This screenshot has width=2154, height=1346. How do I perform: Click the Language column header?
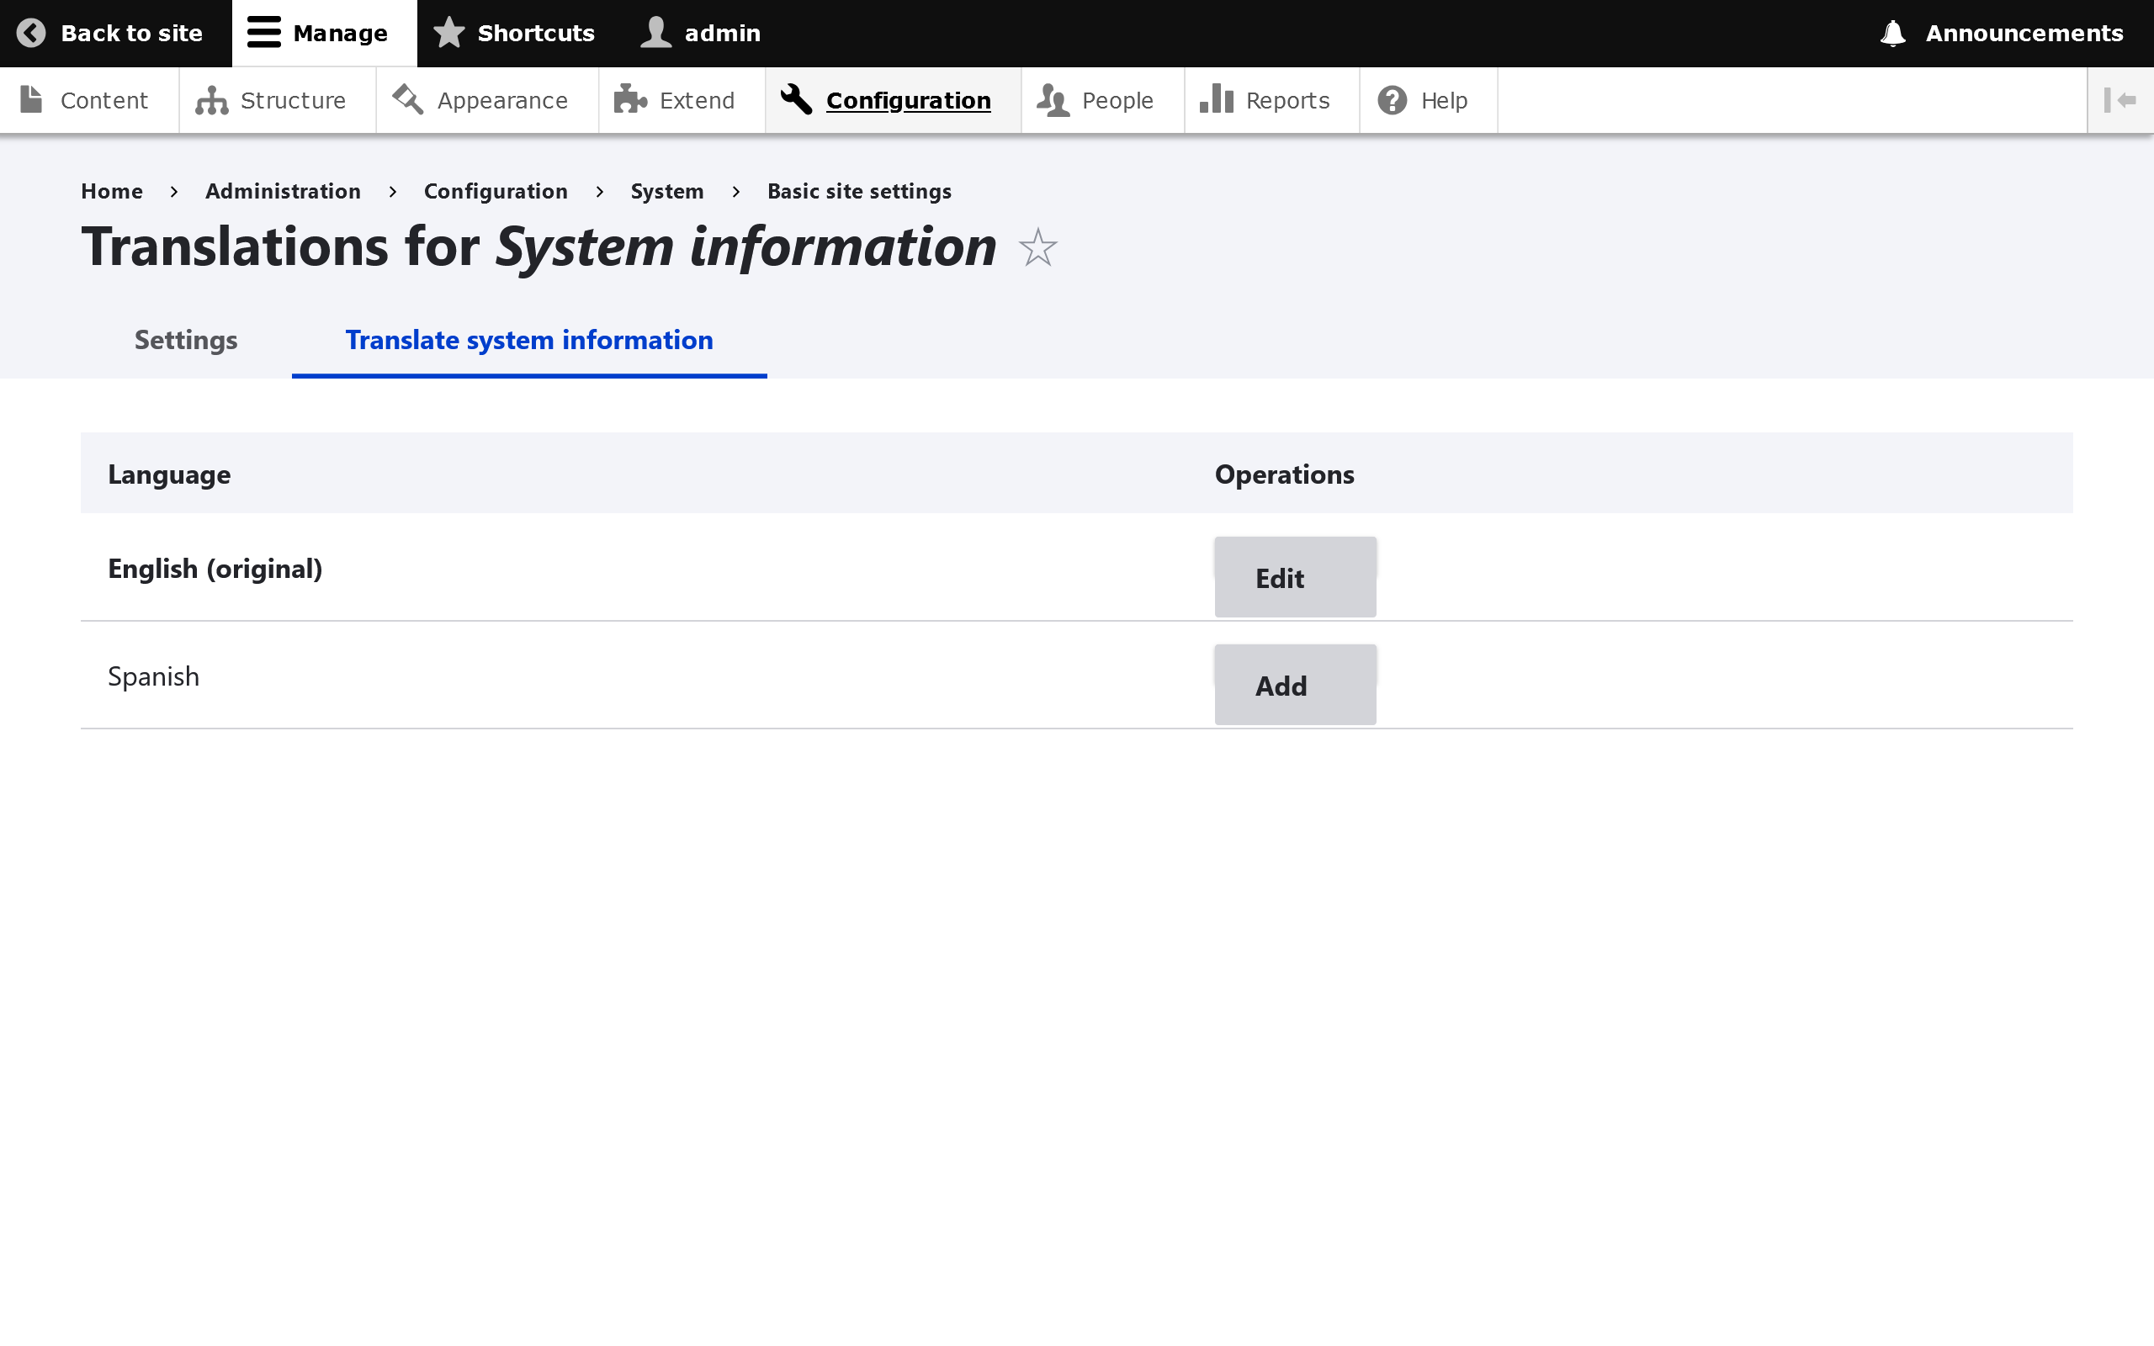(169, 474)
